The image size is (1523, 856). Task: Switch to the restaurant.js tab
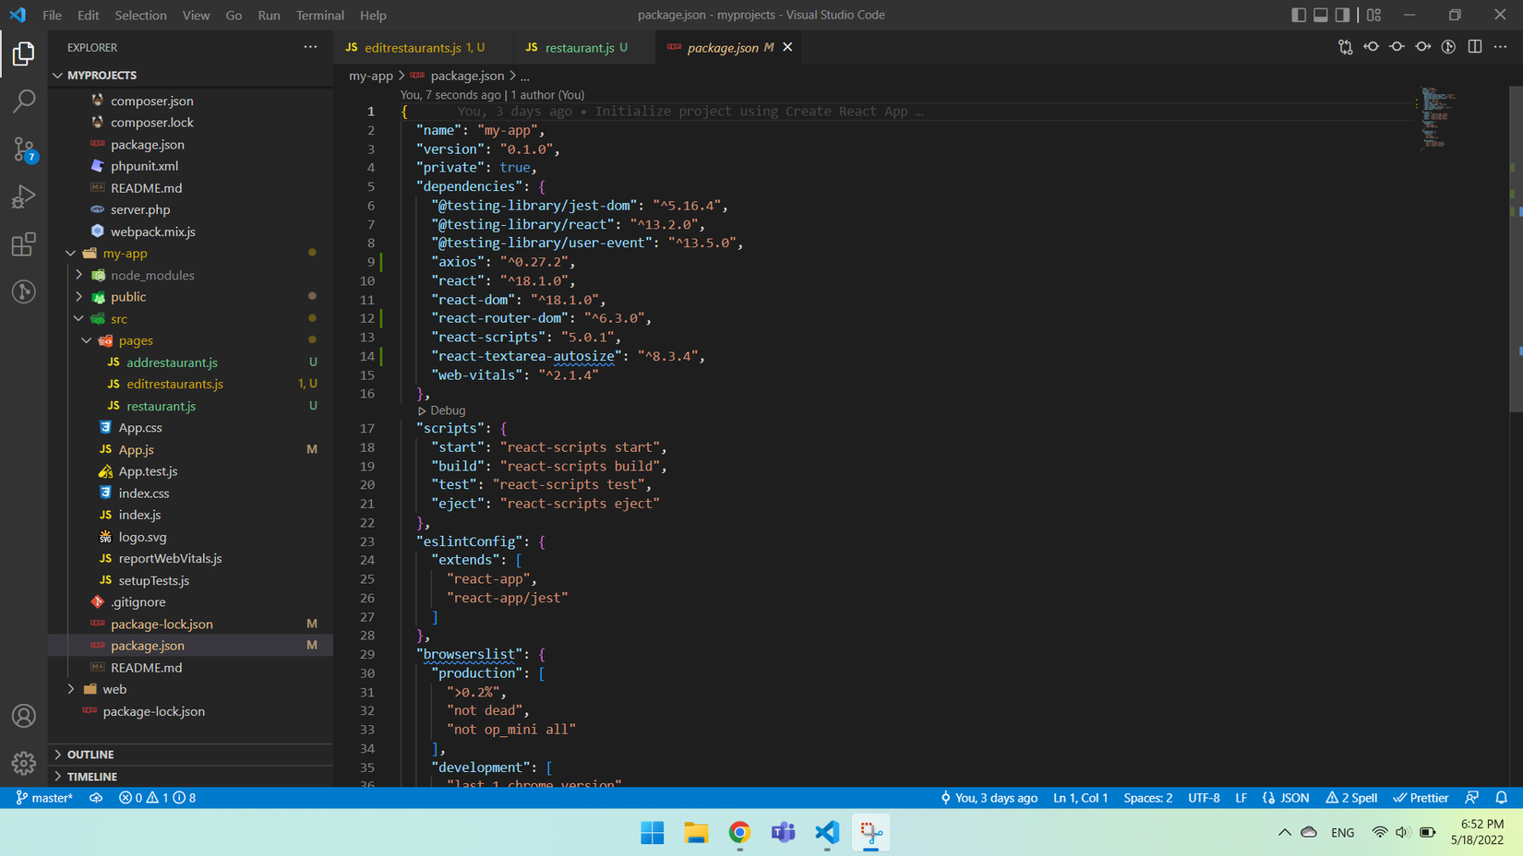click(x=579, y=47)
